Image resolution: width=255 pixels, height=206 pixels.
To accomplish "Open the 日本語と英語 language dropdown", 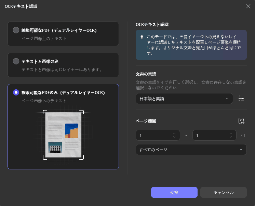I will [x=184, y=99].
